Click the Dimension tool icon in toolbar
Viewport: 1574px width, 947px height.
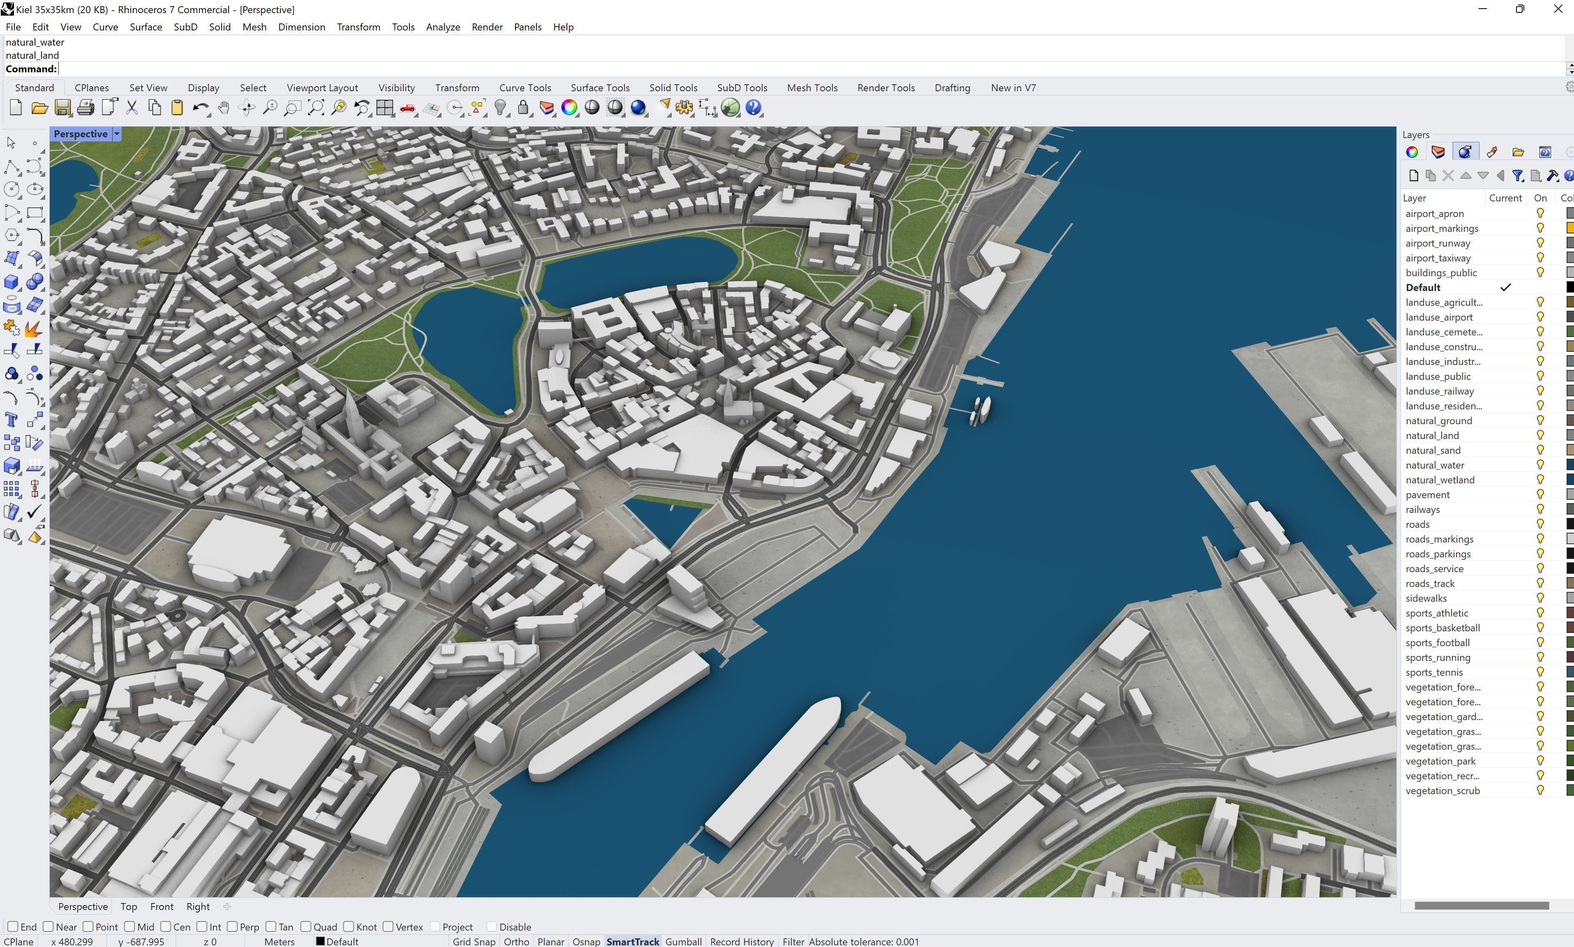pyautogui.click(x=707, y=108)
